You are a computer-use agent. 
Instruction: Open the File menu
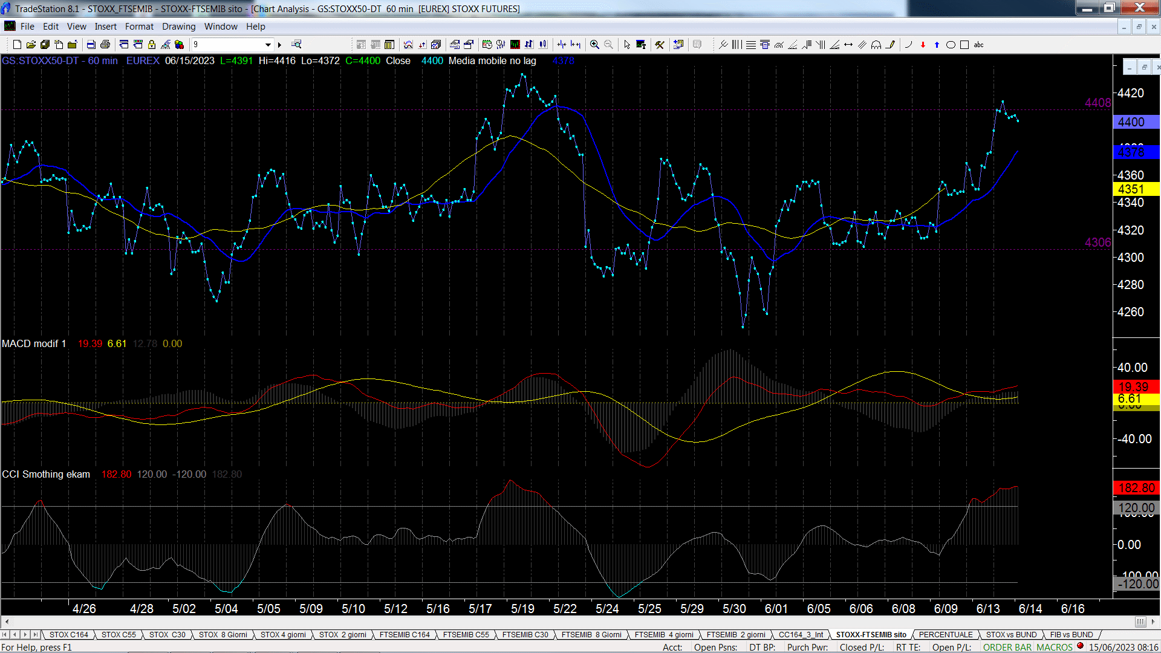point(27,27)
